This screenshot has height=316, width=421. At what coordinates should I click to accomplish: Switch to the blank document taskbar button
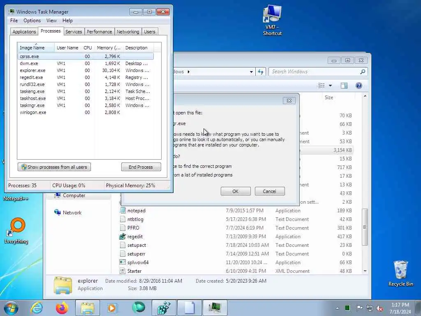[189, 308]
